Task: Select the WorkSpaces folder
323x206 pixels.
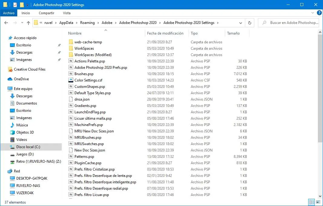Action: click(84, 48)
